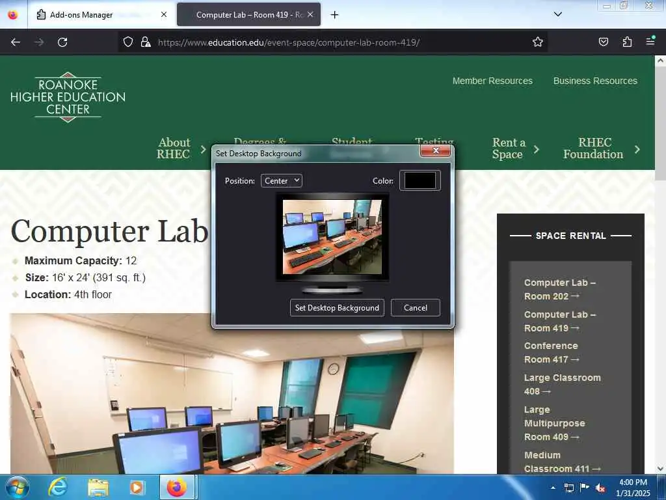This screenshot has height=500, width=666.
Task: Pick a background color from the Color swatch
Action: click(x=420, y=181)
